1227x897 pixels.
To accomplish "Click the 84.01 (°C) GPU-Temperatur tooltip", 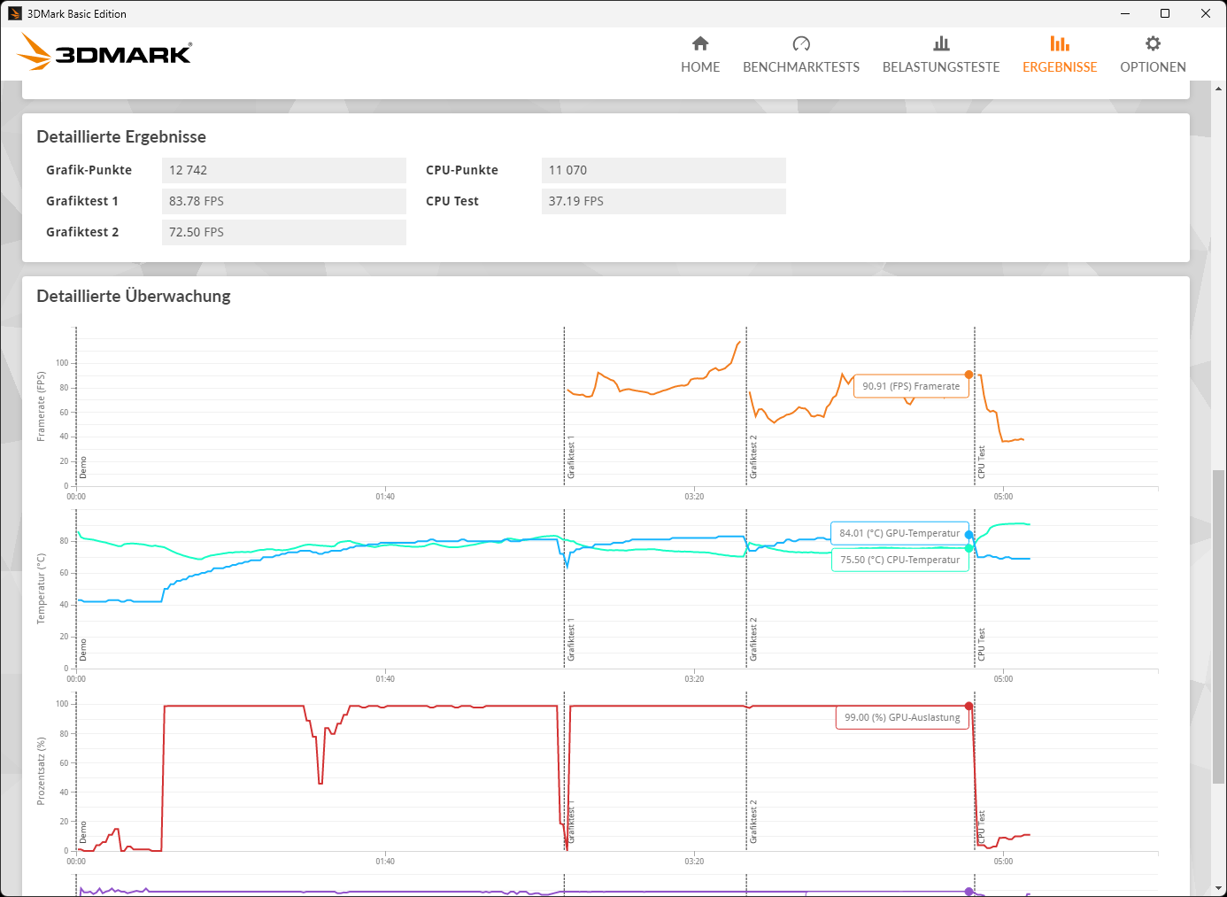I will click(899, 533).
